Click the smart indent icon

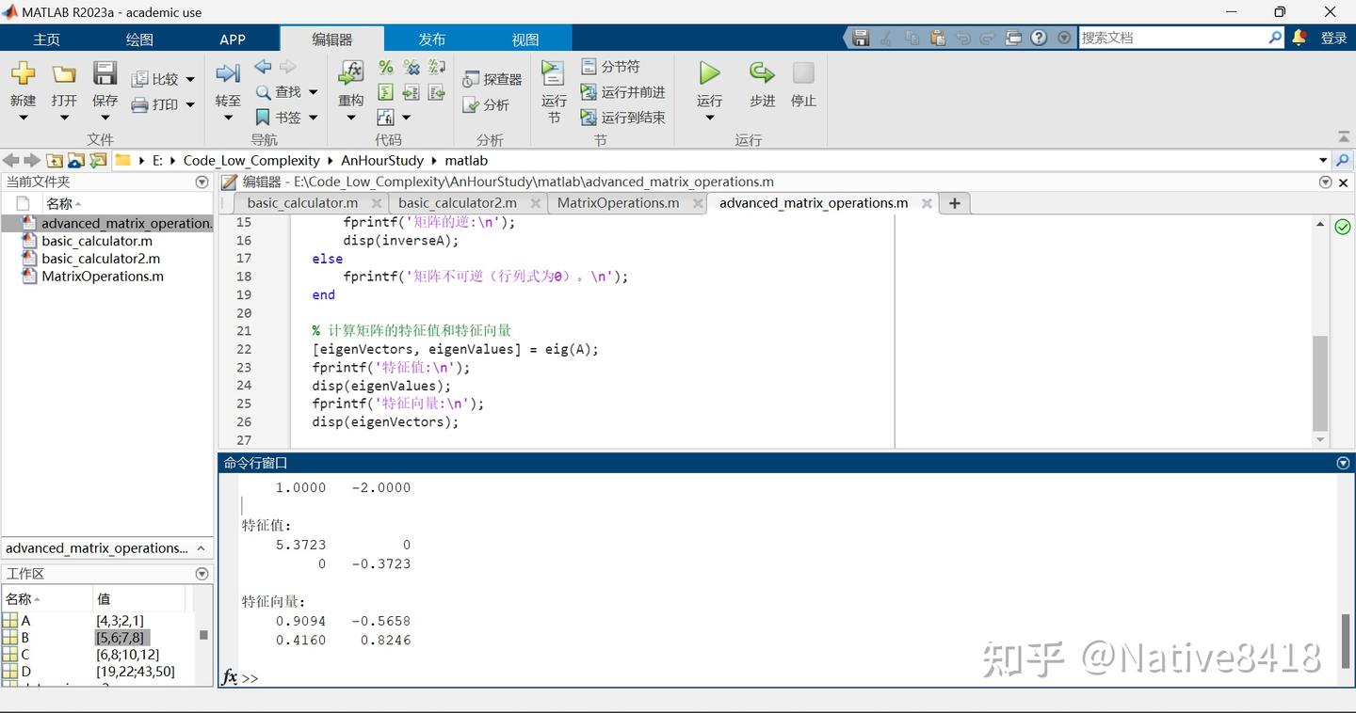386,92
